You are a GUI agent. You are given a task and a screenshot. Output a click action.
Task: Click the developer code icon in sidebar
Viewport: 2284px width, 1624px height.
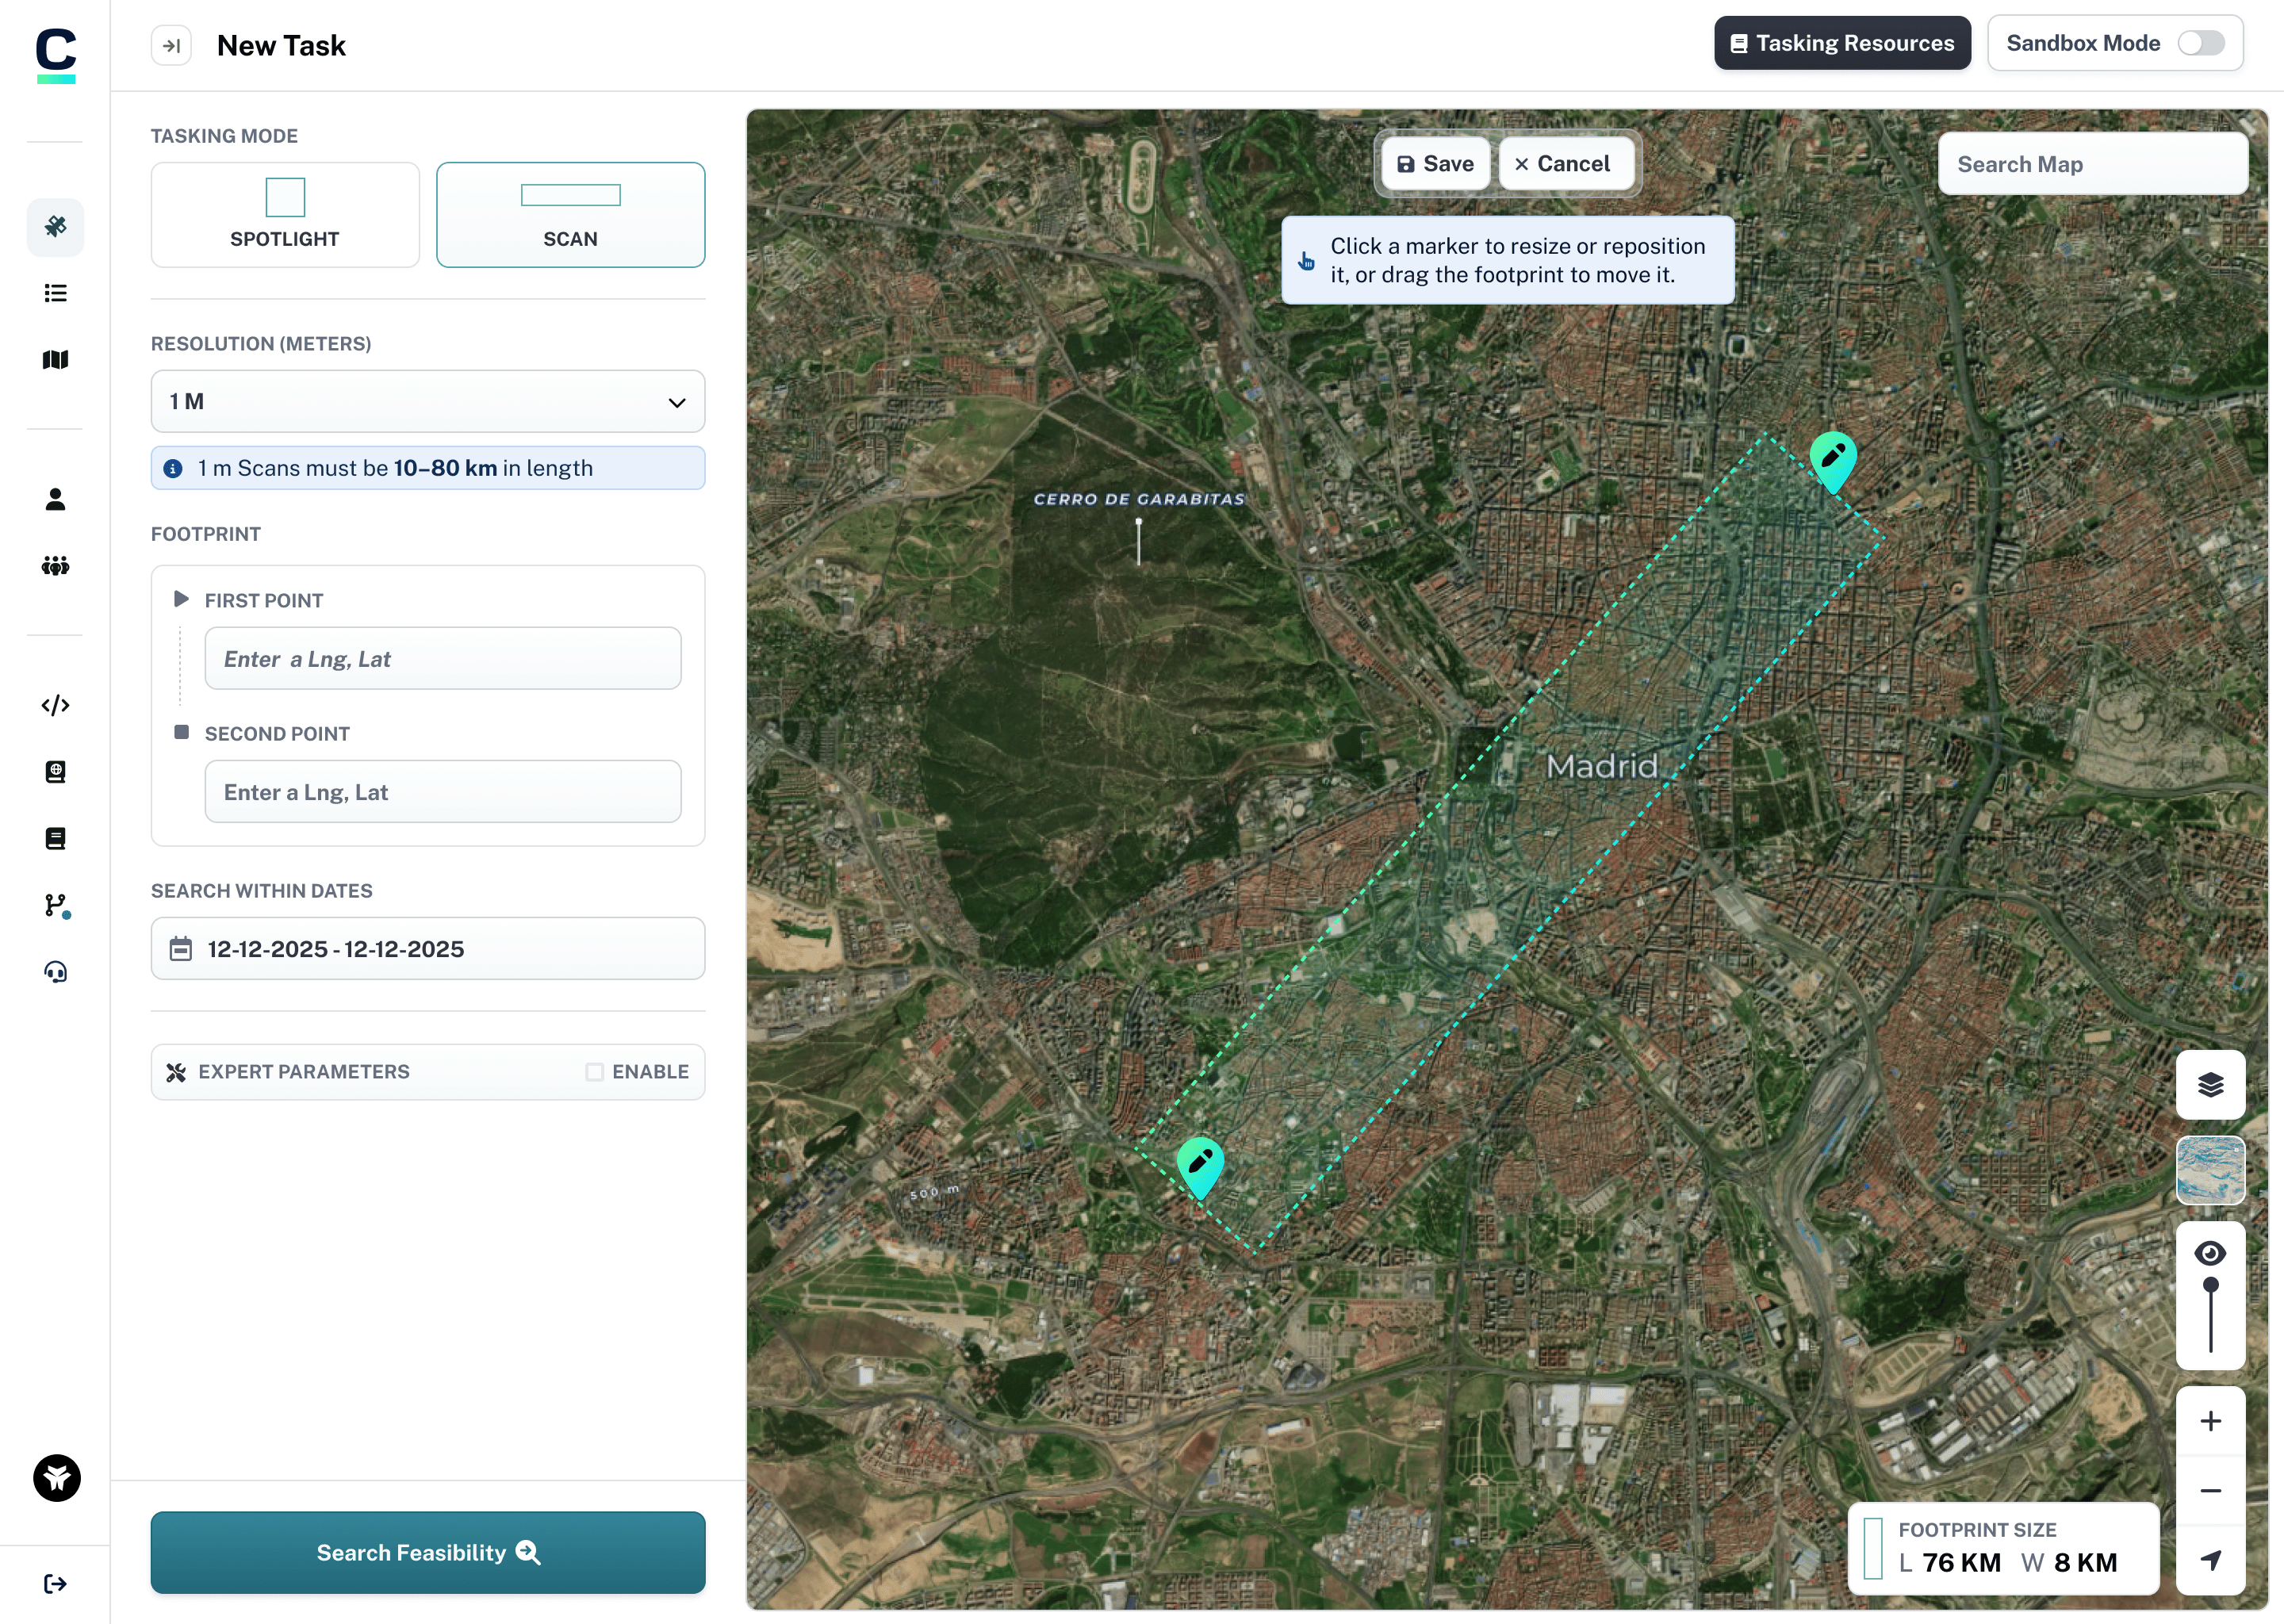[x=55, y=705]
